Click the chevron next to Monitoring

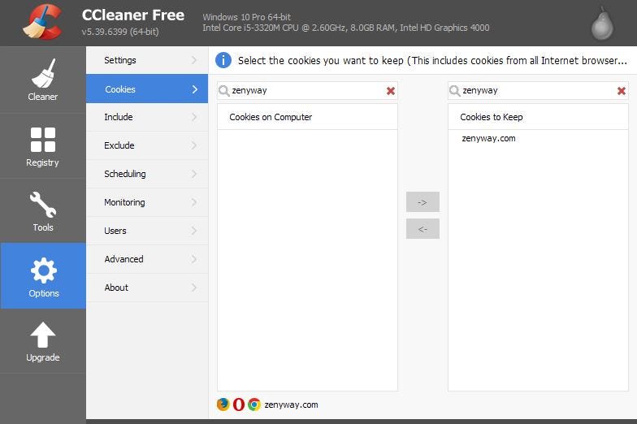[x=194, y=202]
